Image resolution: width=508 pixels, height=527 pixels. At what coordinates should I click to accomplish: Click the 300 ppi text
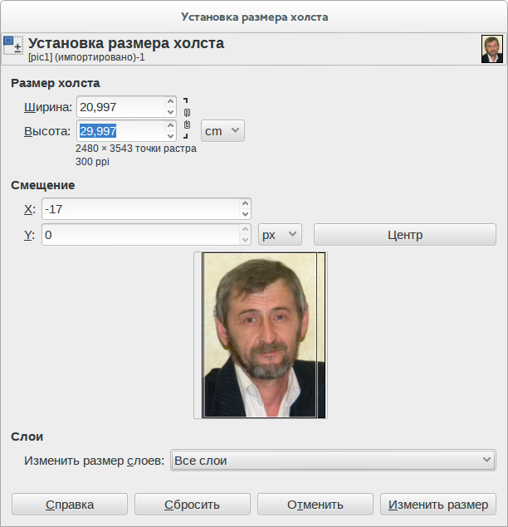tap(92, 162)
